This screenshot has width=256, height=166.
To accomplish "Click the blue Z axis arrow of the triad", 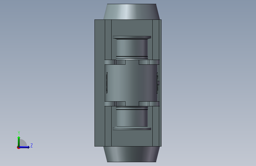I will tap(24, 147).
